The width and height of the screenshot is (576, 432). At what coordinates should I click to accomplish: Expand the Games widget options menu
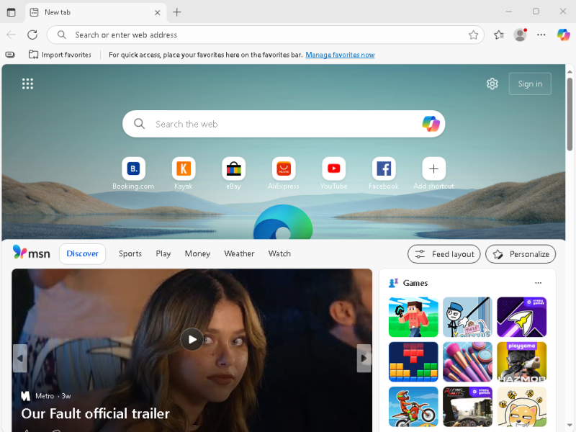point(538,283)
